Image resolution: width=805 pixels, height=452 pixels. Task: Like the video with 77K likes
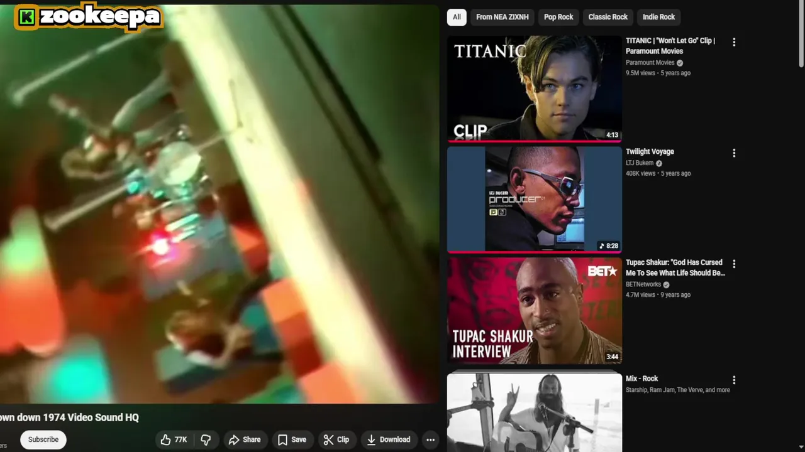174,439
